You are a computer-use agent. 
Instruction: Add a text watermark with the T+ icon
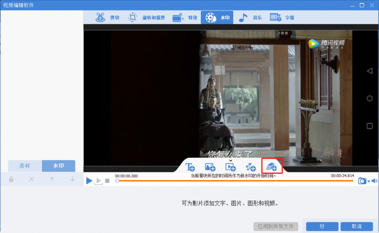coord(190,167)
